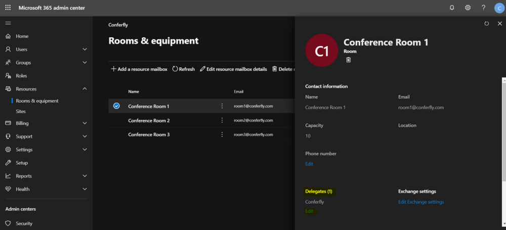This screenshot has width=506, height=230.
Task: Open the account avatar in header
Action: [x=499, y=8]
